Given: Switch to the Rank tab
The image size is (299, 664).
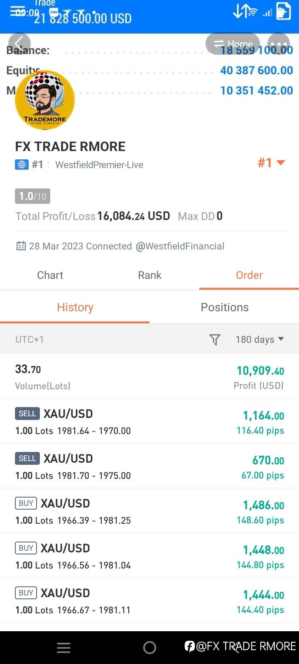Looking at the screenshot, I should click(x=149, y=275).
